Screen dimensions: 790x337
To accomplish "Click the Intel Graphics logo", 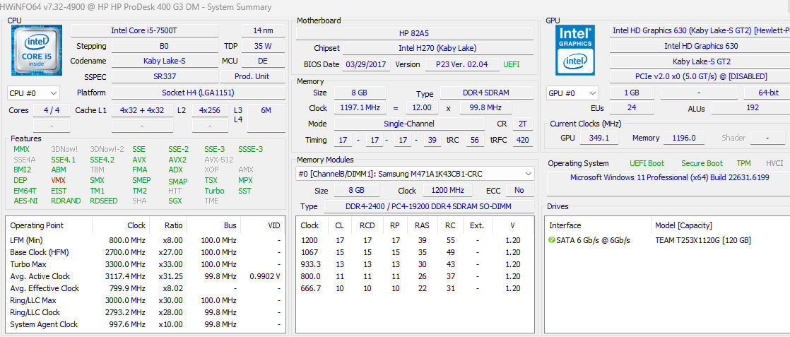I will point(575,50).
